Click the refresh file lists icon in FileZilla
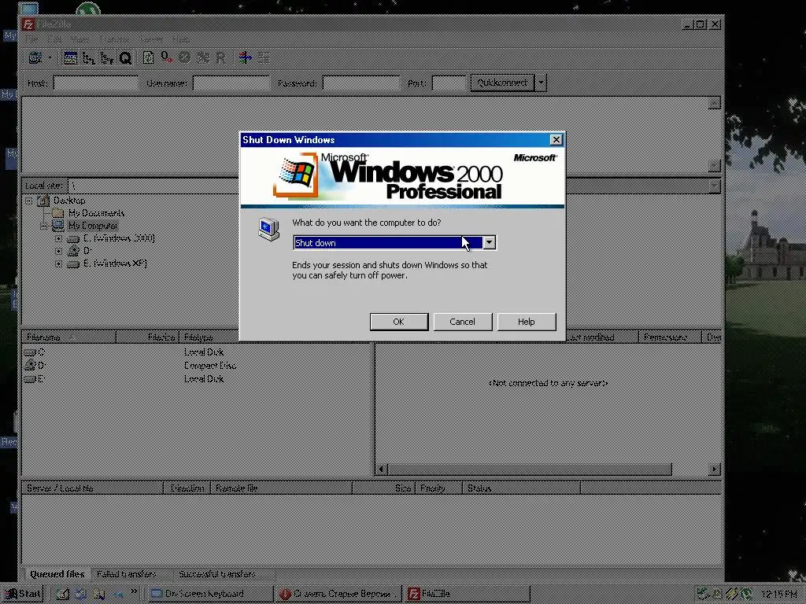This screenshot has height=604, width=806. [149, 58]
